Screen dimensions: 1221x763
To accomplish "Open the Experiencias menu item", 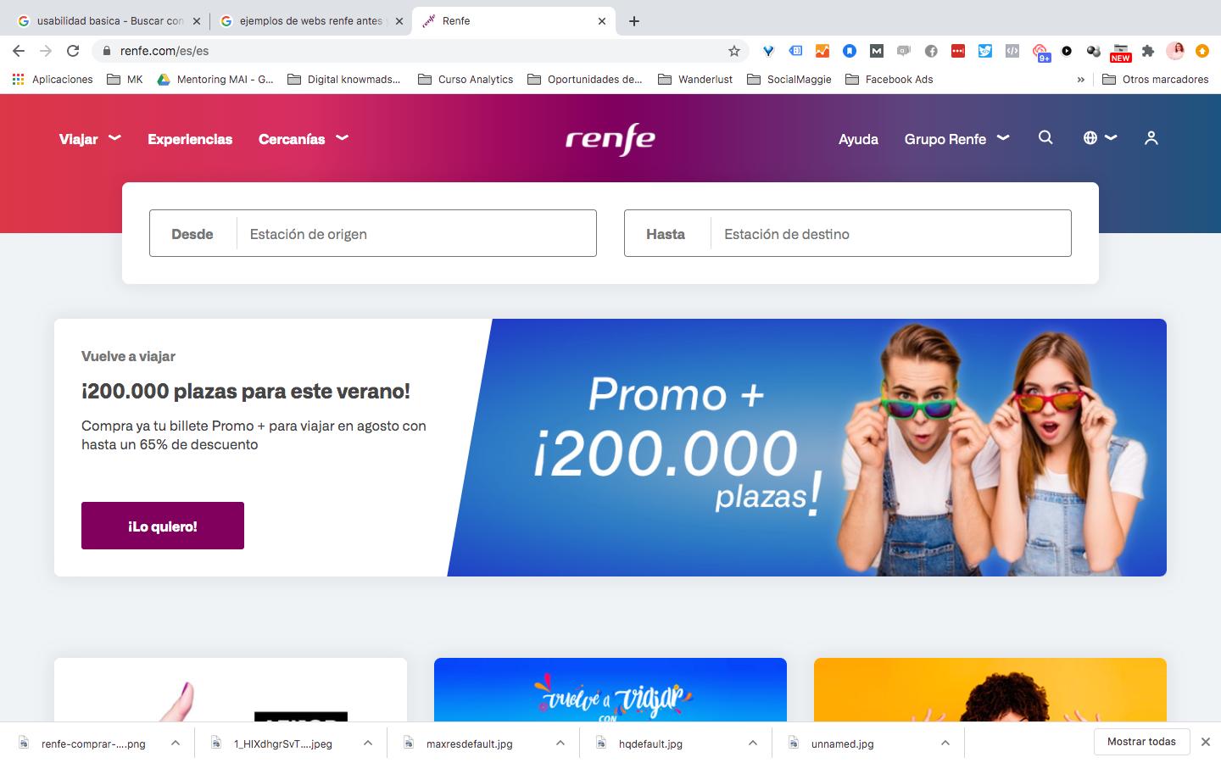I will pos(190,139).
